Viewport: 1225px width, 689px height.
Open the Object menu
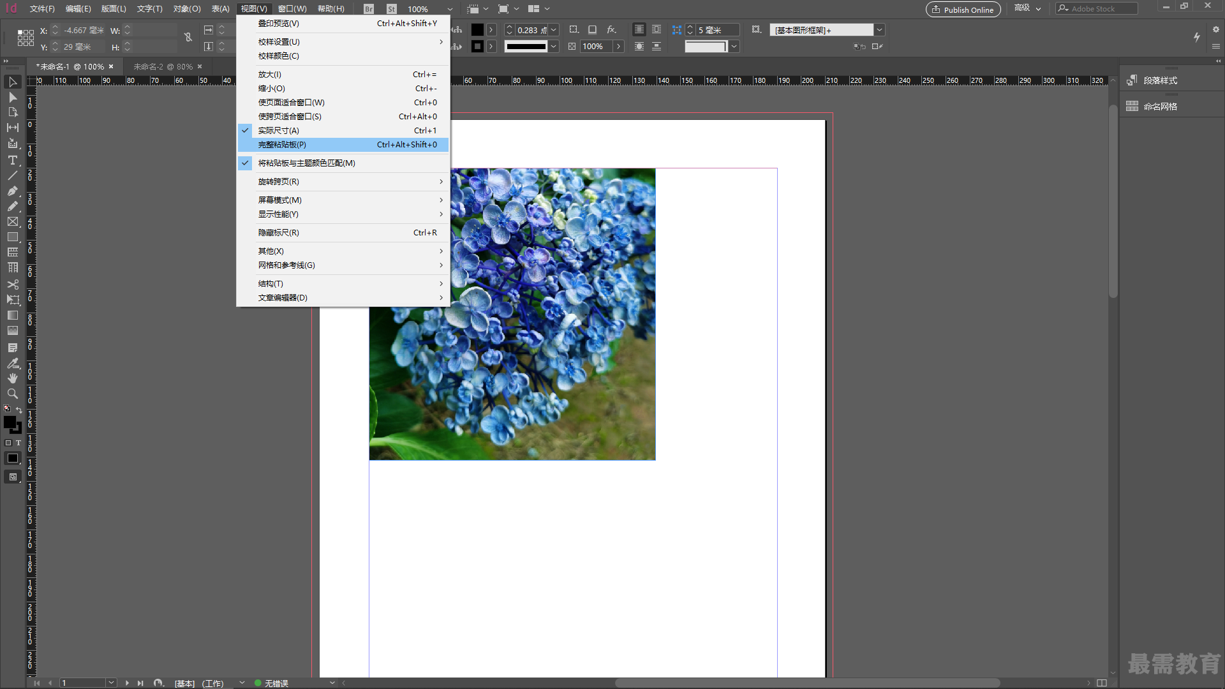(187, 9)
